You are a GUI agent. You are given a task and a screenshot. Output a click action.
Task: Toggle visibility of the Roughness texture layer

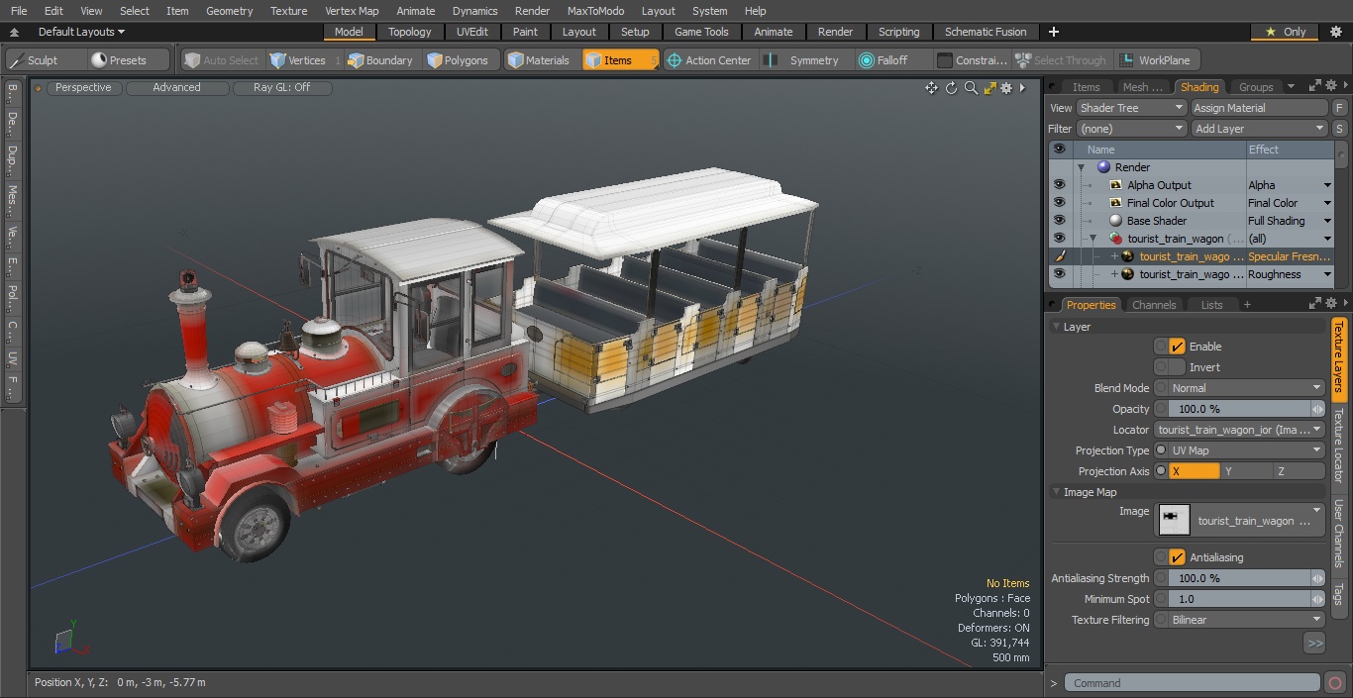1059,274
